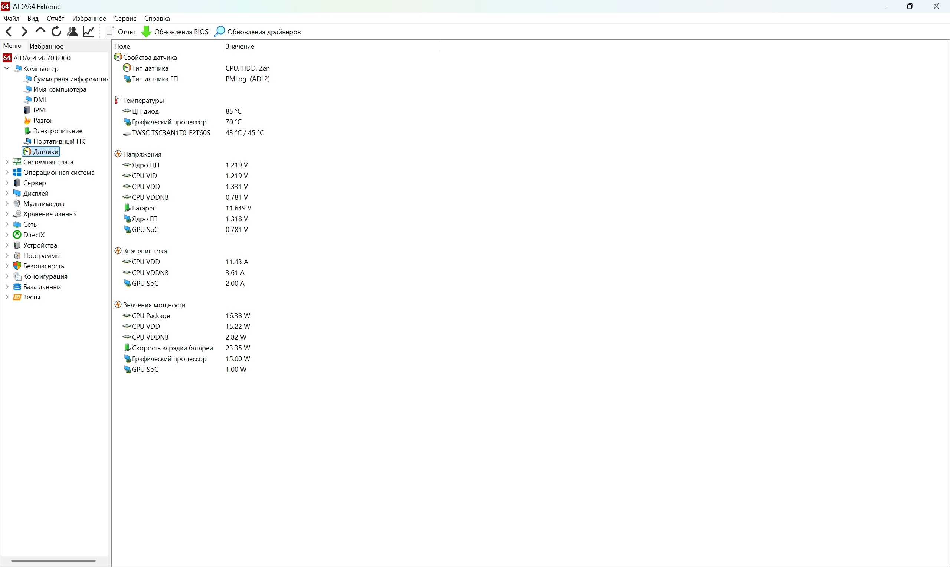
Task: Collapse the Компьютер tree node
Action: coord(7,68)
